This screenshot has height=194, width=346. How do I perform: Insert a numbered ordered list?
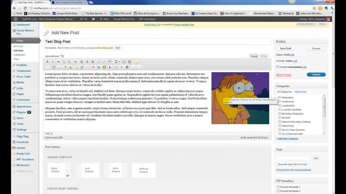pos(70,61)
